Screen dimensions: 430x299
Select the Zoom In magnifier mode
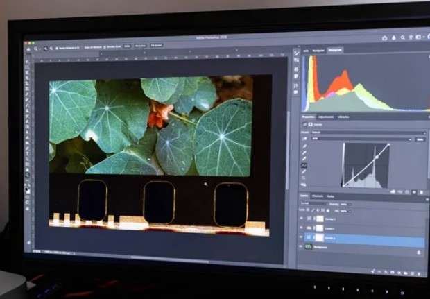[46, 49]
